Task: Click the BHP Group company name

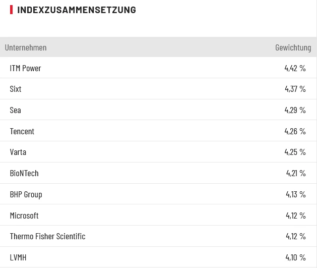Action: [x=26, y=194]
